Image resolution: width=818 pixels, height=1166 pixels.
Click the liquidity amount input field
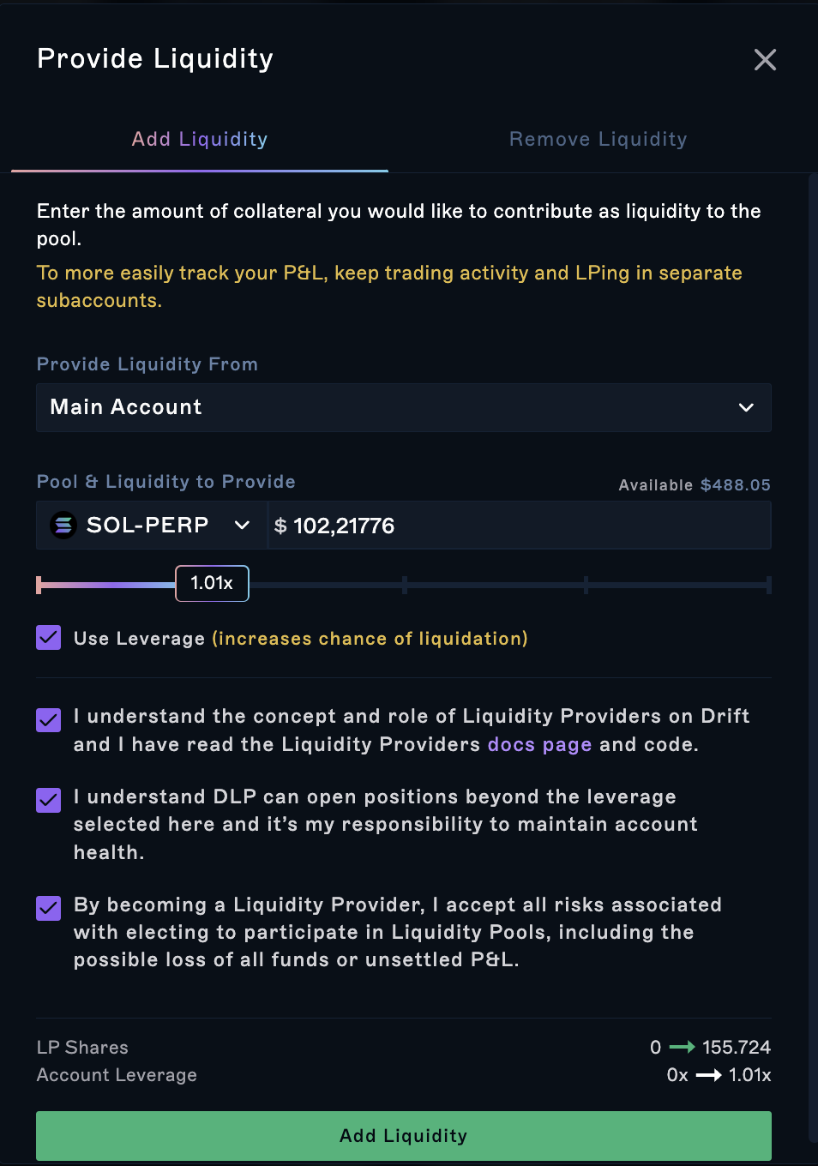click(520, 525)
